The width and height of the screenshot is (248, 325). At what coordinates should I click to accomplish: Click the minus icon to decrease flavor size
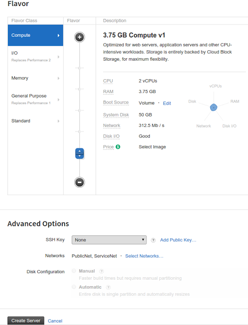[79, 182]
